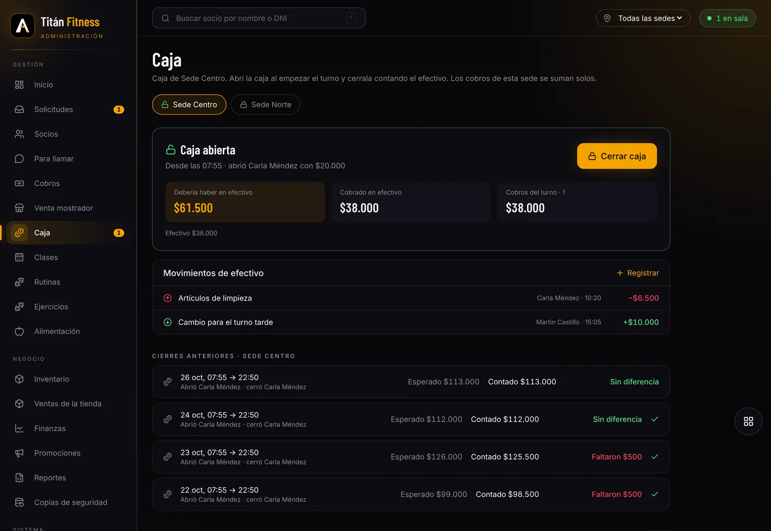
Task: Open Venta mostrador store icon
Action: pos(19,208)
